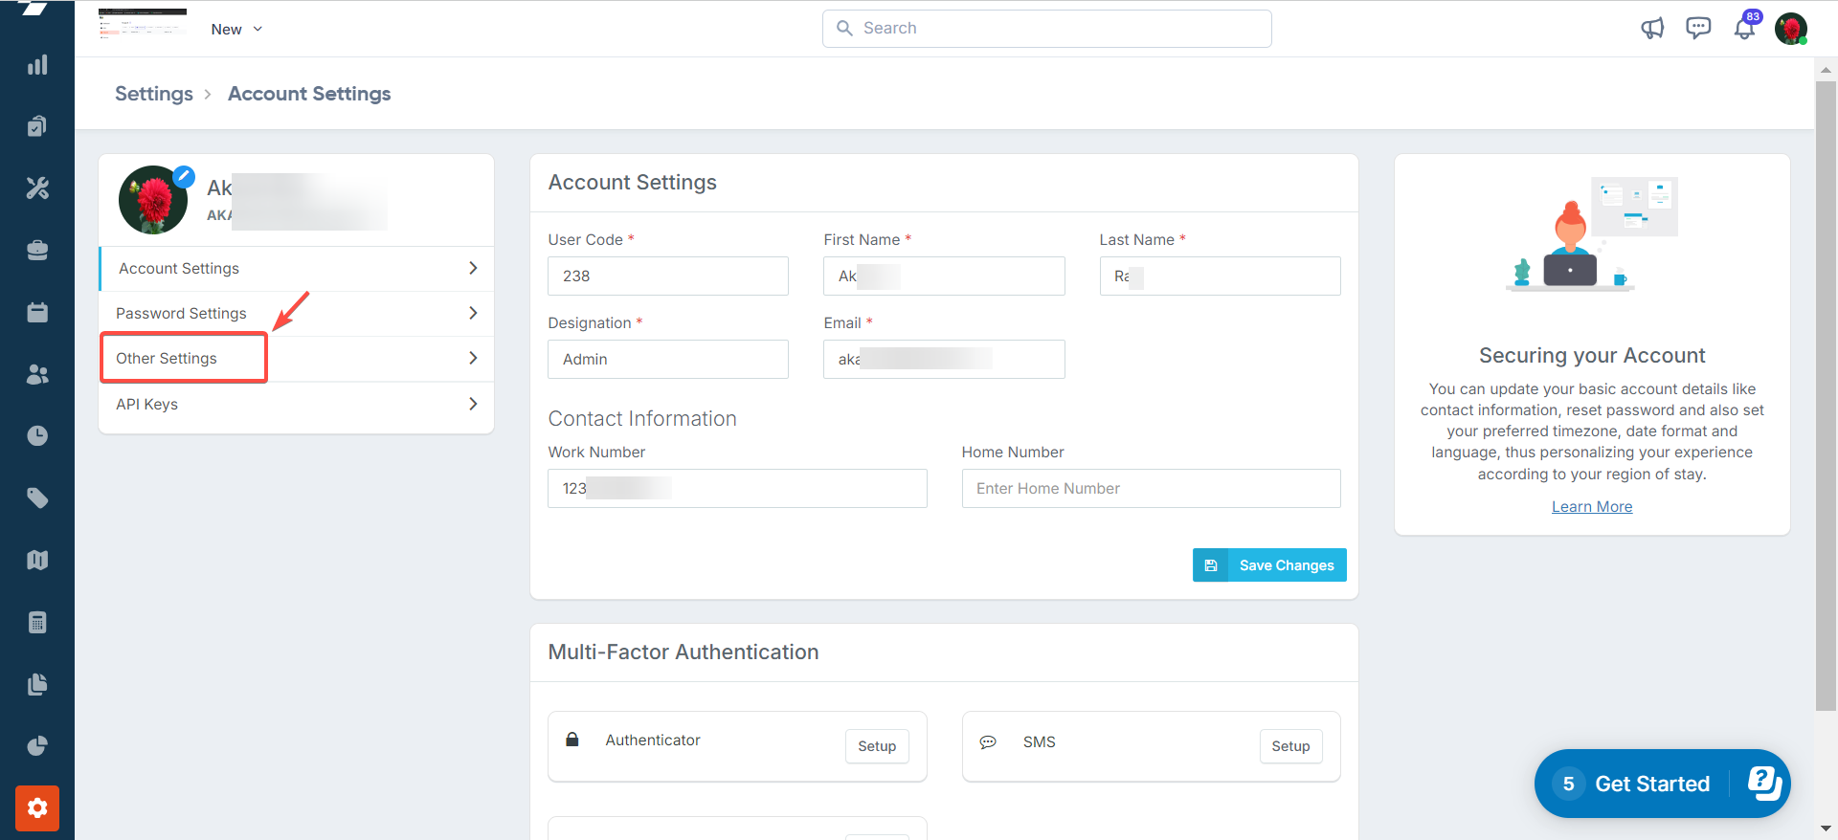Select the price tag icon in sidebar
Image resolution: width=1838 pixels, height=840 pixels.
(x=37, y=497)
